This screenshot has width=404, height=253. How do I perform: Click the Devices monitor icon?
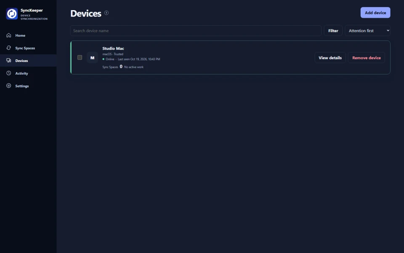click(9, 60)
